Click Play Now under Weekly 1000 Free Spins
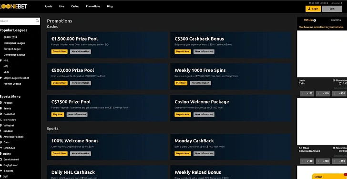Image resolution: width=347 pixels, height=179 pixels. click(x=181, y=83)
